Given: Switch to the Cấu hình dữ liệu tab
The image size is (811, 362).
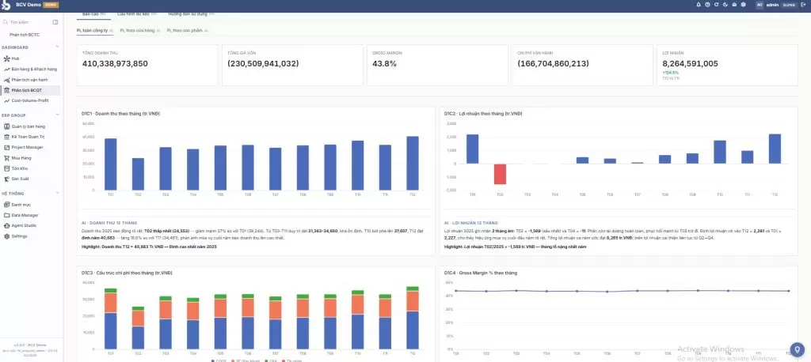Looking at the screenshot, I should click(136, 14).
